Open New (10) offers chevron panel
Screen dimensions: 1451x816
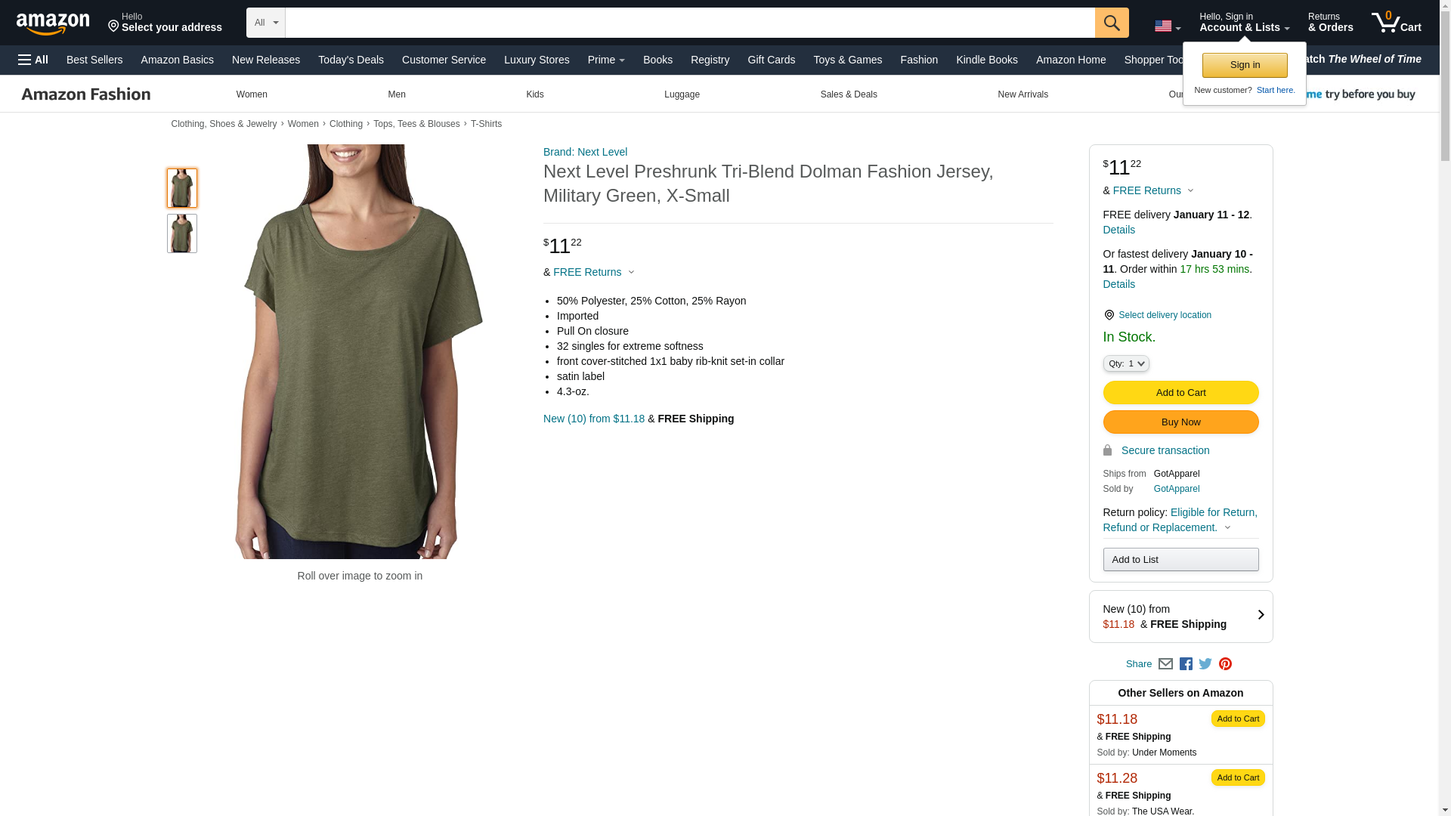[x=1260, y=616]
